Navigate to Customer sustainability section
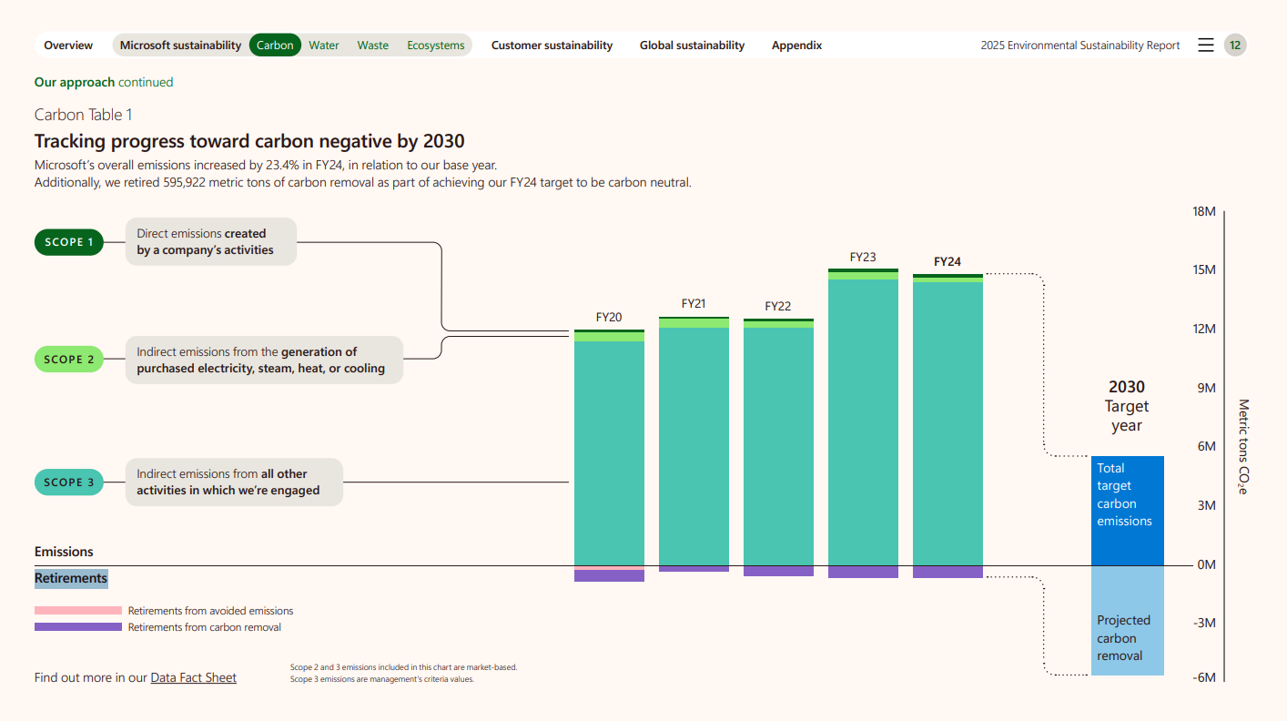 click(x=552, y=46)
